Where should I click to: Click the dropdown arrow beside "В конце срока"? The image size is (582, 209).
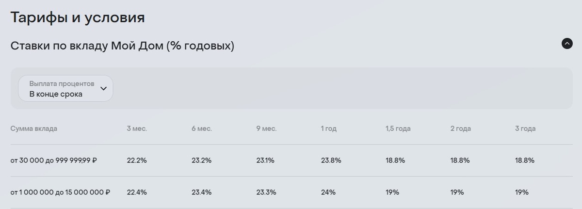point(103,89)
